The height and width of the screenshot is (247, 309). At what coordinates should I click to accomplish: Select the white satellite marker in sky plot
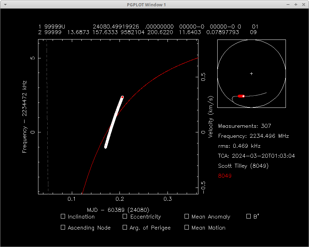click(x=243, y=96)
